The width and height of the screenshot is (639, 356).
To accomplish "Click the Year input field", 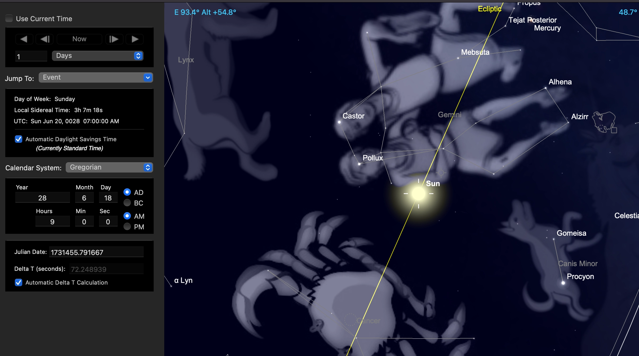I will pos(42,198).
